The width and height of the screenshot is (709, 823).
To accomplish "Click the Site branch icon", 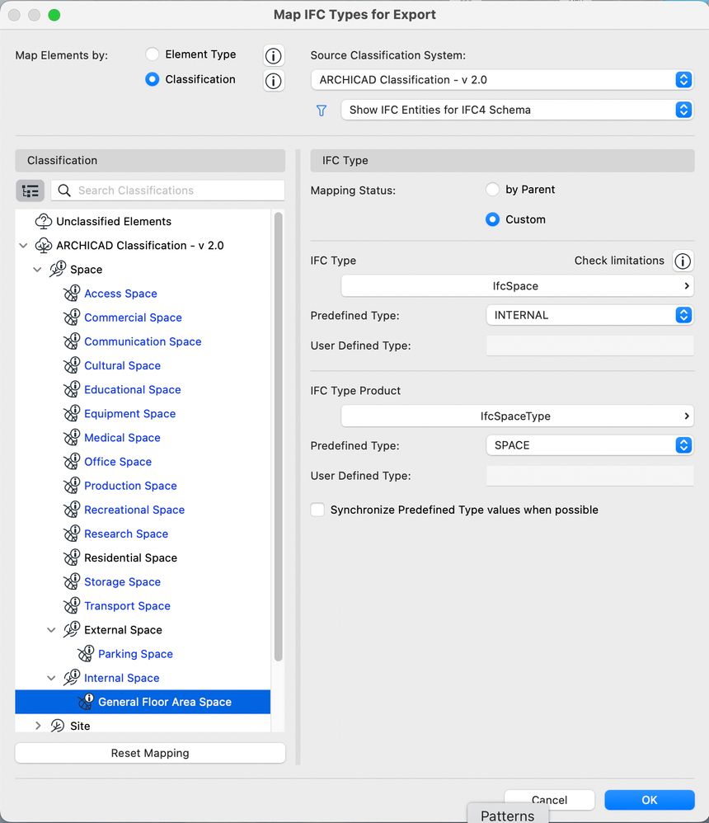I will 57,726.
